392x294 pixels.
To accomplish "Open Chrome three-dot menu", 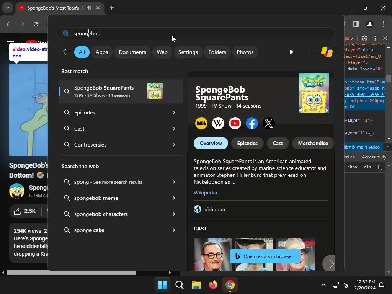I will 384,24.
